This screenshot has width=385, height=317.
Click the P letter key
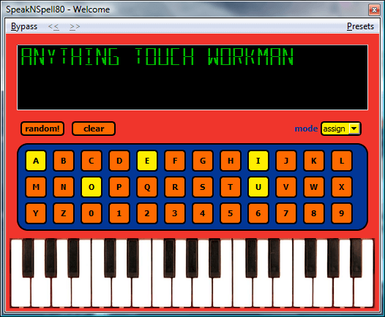(119, 187)
